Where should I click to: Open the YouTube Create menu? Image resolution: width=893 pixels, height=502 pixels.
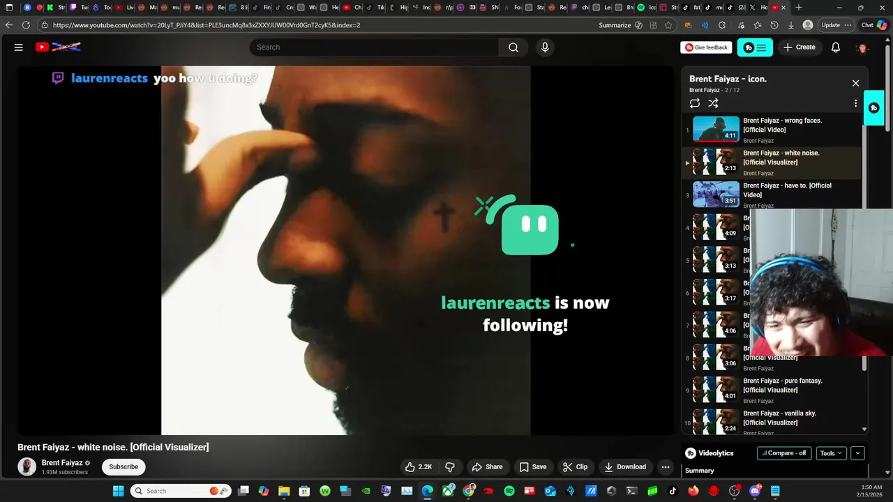pos(799,47)
